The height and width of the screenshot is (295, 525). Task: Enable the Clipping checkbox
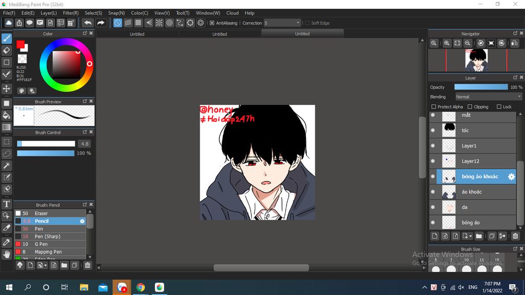[x=470, y=107]
